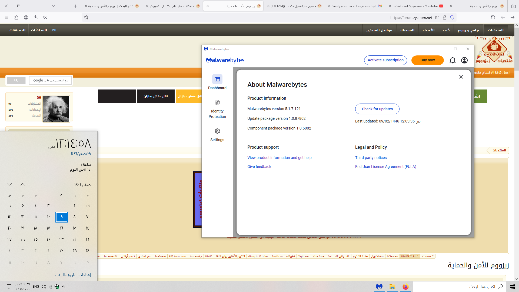Open Firefox hamburger application menu

coord(6,17)
